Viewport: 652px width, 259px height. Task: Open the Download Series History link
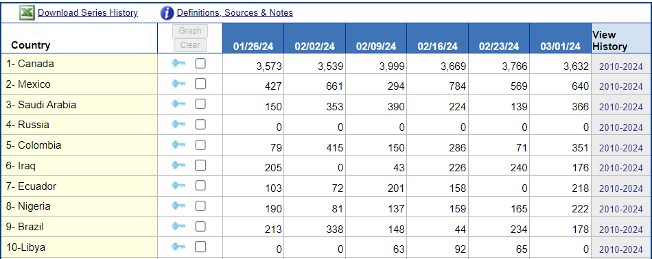(88, 13)
